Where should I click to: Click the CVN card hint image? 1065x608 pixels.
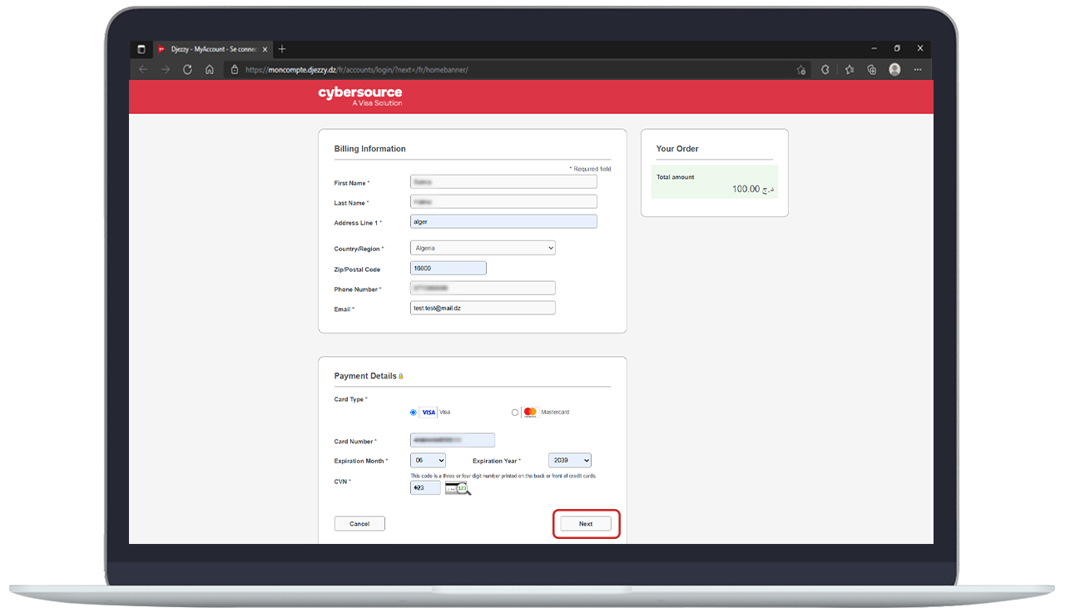458,488
